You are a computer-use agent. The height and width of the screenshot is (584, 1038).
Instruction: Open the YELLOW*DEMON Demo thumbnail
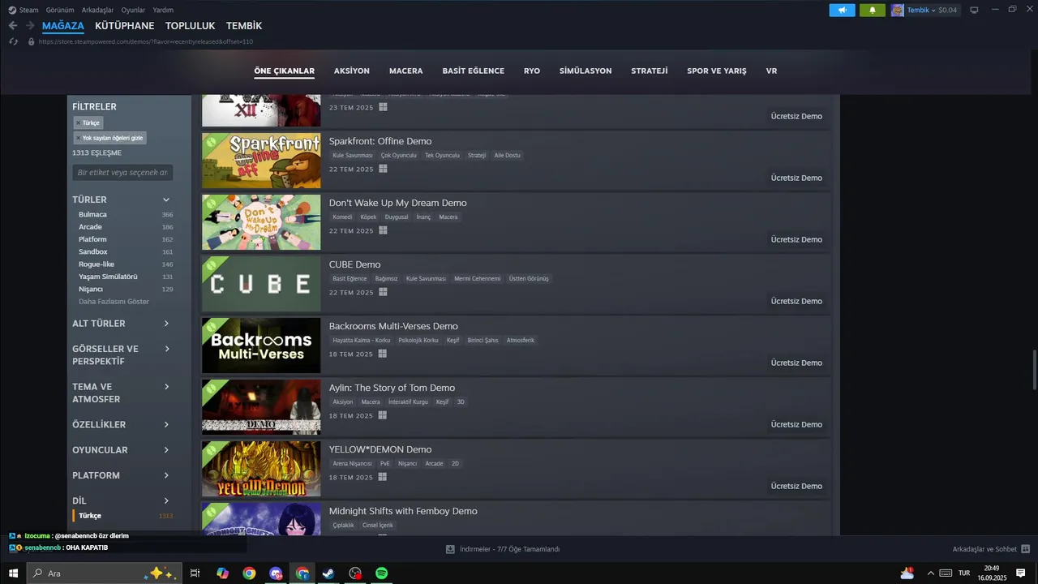point(261,469)
